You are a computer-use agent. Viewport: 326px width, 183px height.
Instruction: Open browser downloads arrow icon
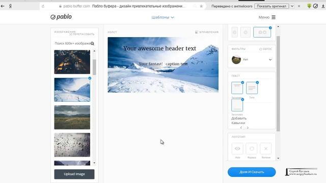coord(323,6)
